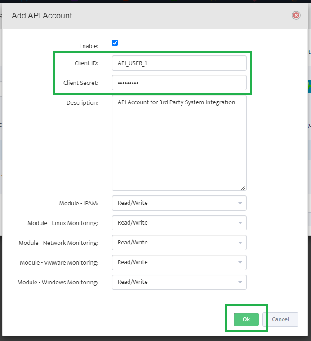Open the Module - VMware Monitoring dropdown
The width and height of the screenshot is (311, 341).
[x=179, y=262]
